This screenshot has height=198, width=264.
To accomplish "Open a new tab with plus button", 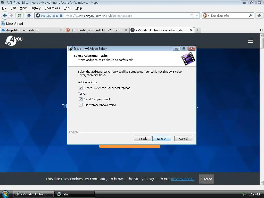I will tap(198, 30).
